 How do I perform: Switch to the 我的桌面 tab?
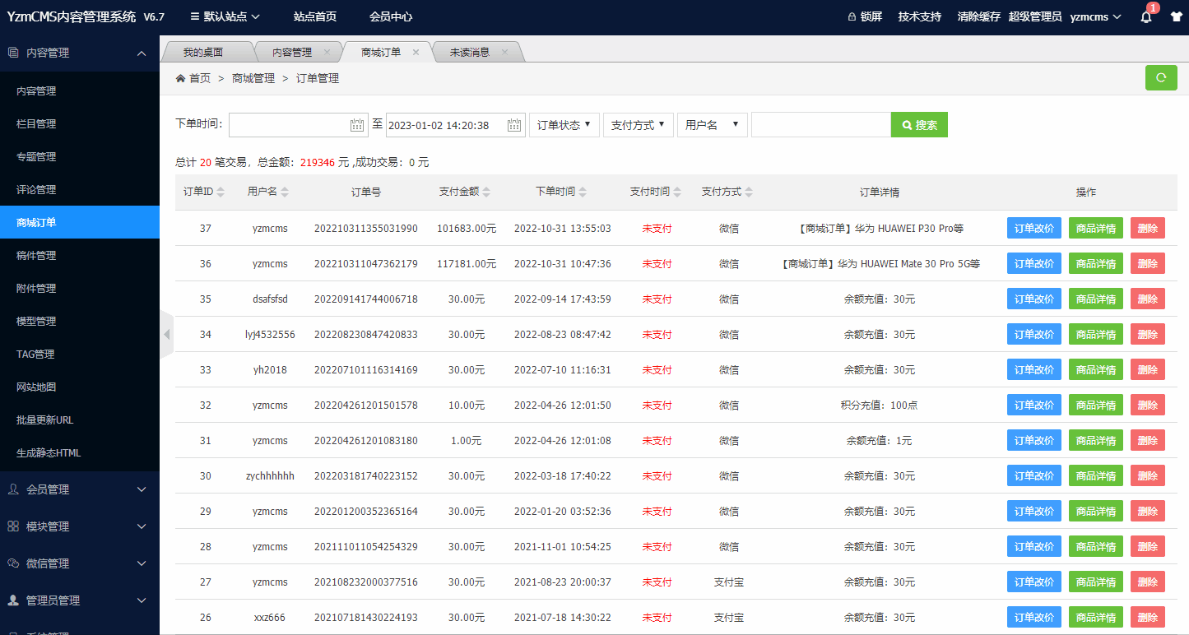[202, 52]
